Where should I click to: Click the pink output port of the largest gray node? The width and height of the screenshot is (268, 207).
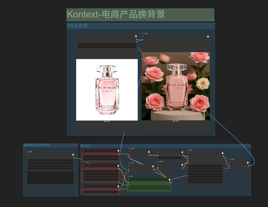pos(223,156)
